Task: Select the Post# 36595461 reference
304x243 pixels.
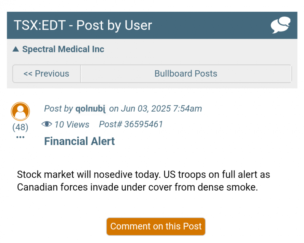Action: coord(131,125)
